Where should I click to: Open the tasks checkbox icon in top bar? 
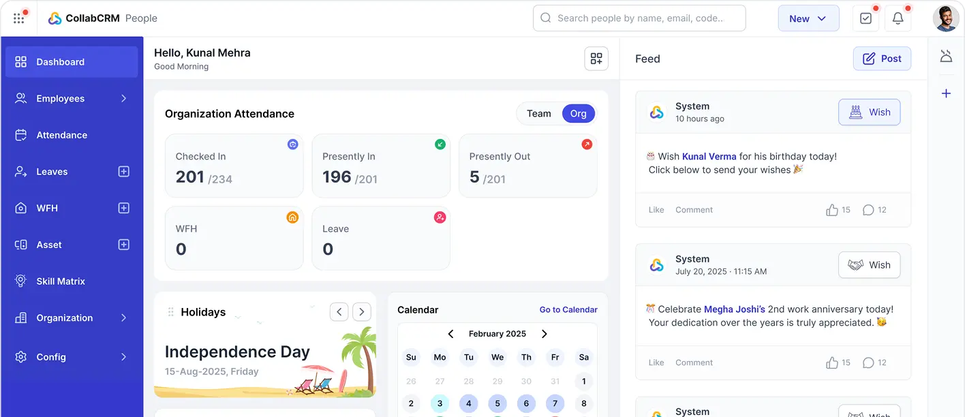point(866,18)
